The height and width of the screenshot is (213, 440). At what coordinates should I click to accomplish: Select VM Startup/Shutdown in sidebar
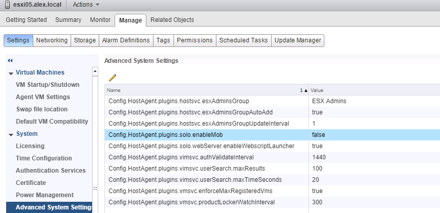coord(48,85)
